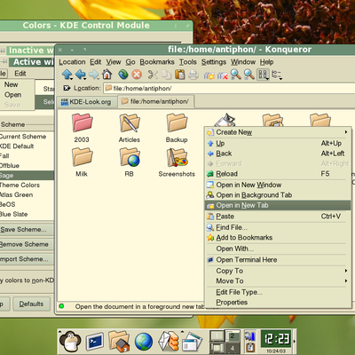
Task: Click the Up arrow in Konqueror's toolbar
Action: click(x=67, y=75)
